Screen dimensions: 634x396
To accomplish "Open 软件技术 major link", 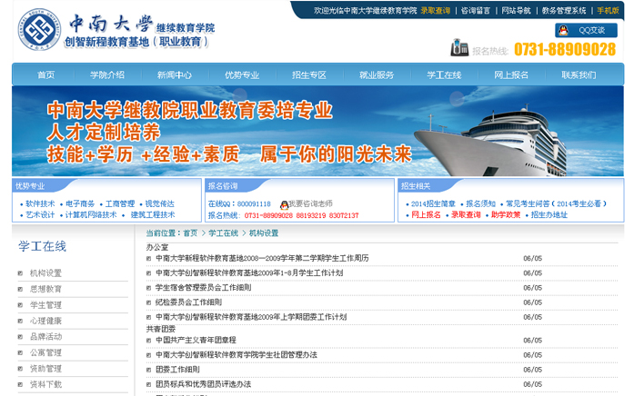I will click(40, 203).
